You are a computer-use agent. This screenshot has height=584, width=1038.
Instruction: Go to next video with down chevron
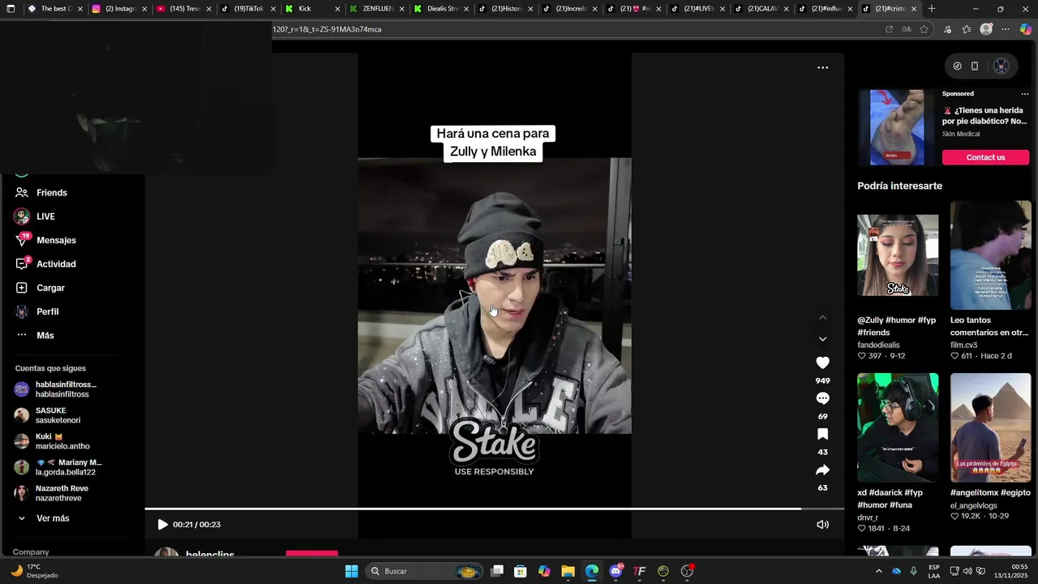coord(822,339)
